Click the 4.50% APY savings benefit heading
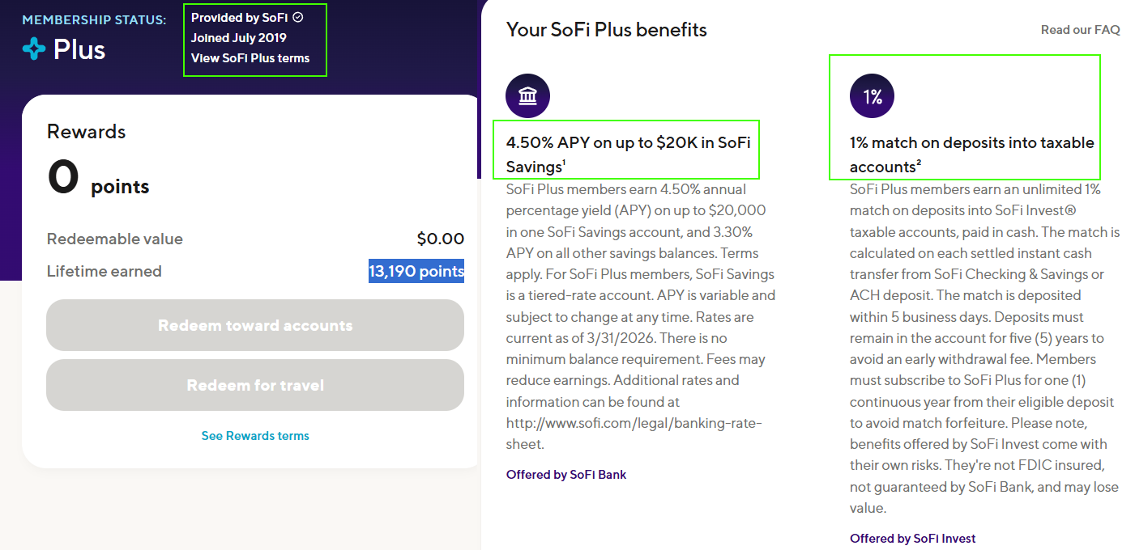Viewport: 1135px width, 550px height. 629,154
